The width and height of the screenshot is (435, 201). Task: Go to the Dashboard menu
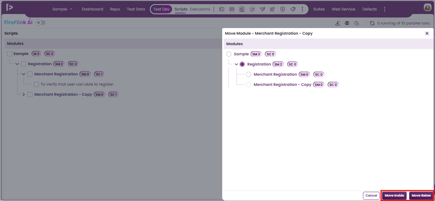tap(92, 9)
